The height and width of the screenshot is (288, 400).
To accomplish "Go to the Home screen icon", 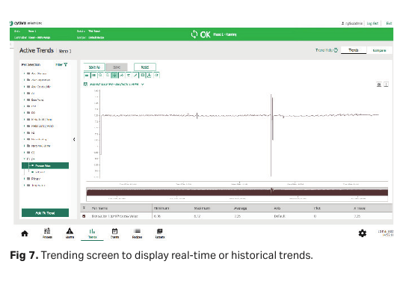I will point(25,233).
